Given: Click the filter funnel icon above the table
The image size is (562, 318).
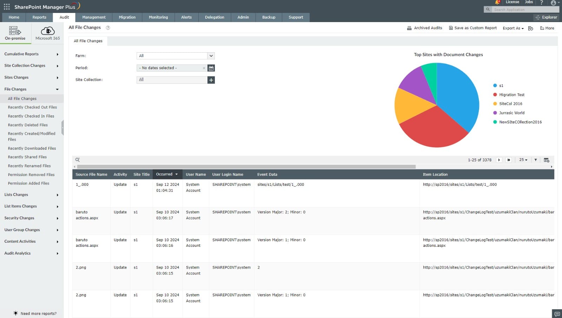Looking at the screenshot, I should point(535,160).
